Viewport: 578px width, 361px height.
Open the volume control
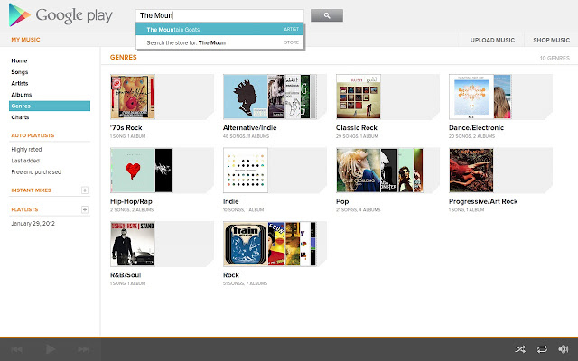(564, 349)
